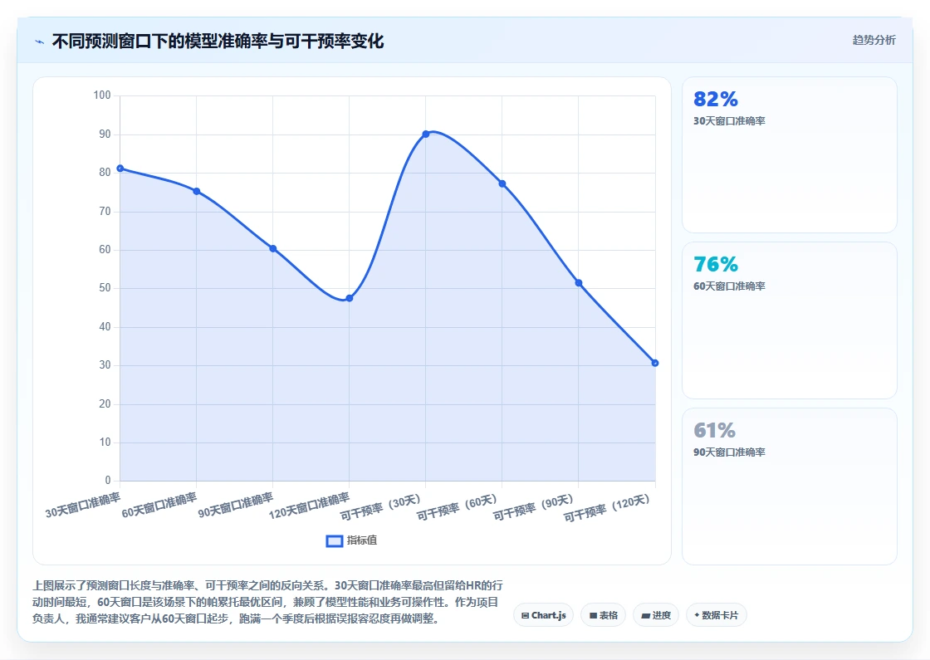Viewport: 930px width, 660px height.
Task: Select the Chart.js tag
Action: click(x=543, y=615)
